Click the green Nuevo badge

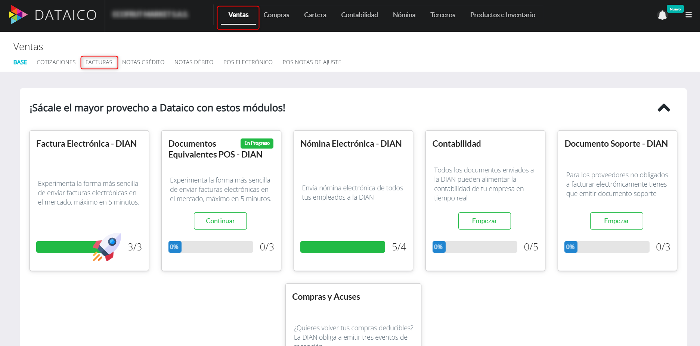pyautogui.click(x=675, y=9)
